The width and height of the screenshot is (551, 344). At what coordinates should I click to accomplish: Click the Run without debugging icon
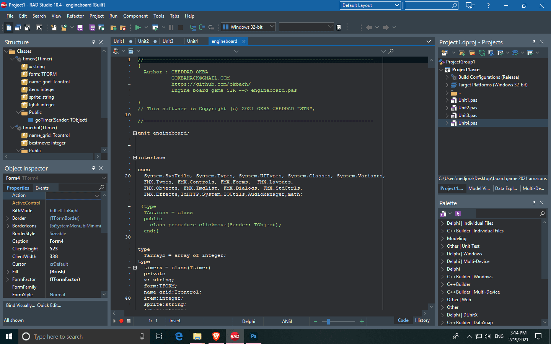[x=155, y=28]
